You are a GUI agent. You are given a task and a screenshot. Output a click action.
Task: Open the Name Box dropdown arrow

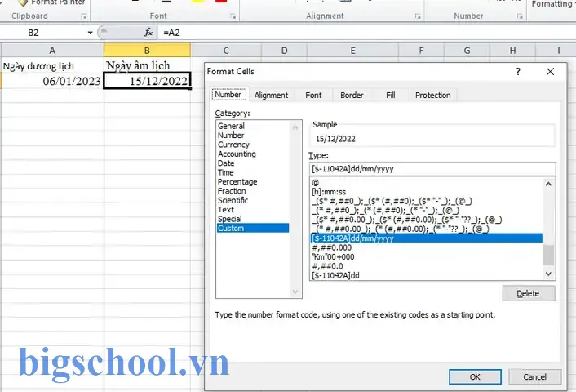point(90,33)
